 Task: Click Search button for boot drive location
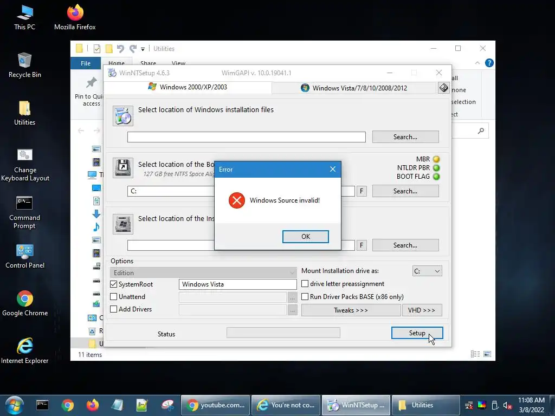point(405,191)
